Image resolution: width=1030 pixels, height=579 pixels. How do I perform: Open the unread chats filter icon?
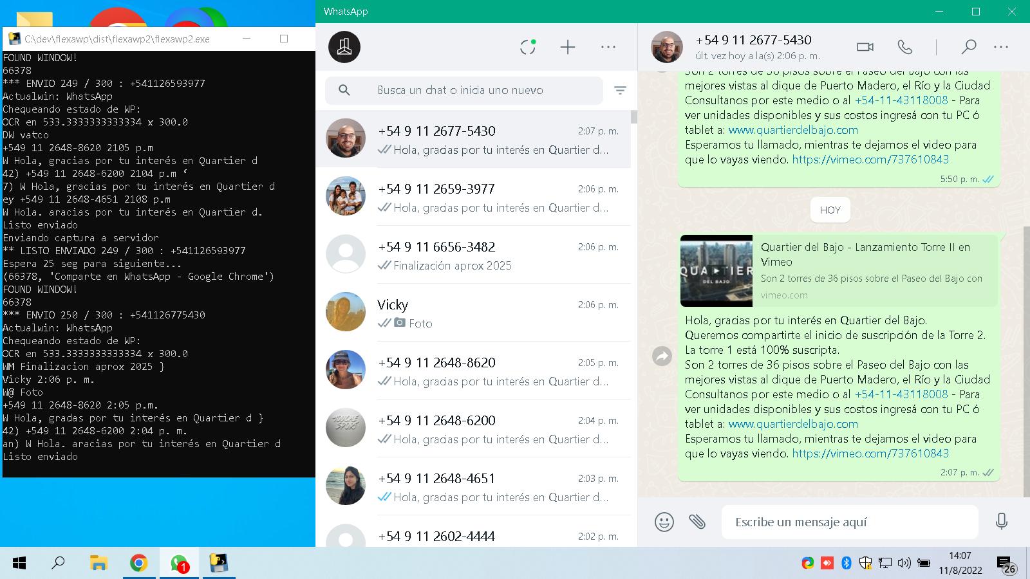coord(620,90)
